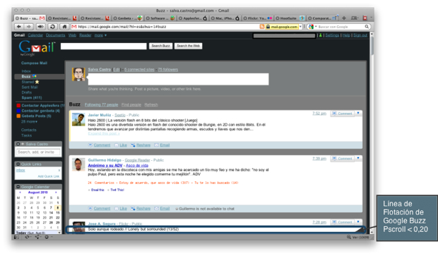Click the Email icon under Javier Muñiz post

coord(156,145)
